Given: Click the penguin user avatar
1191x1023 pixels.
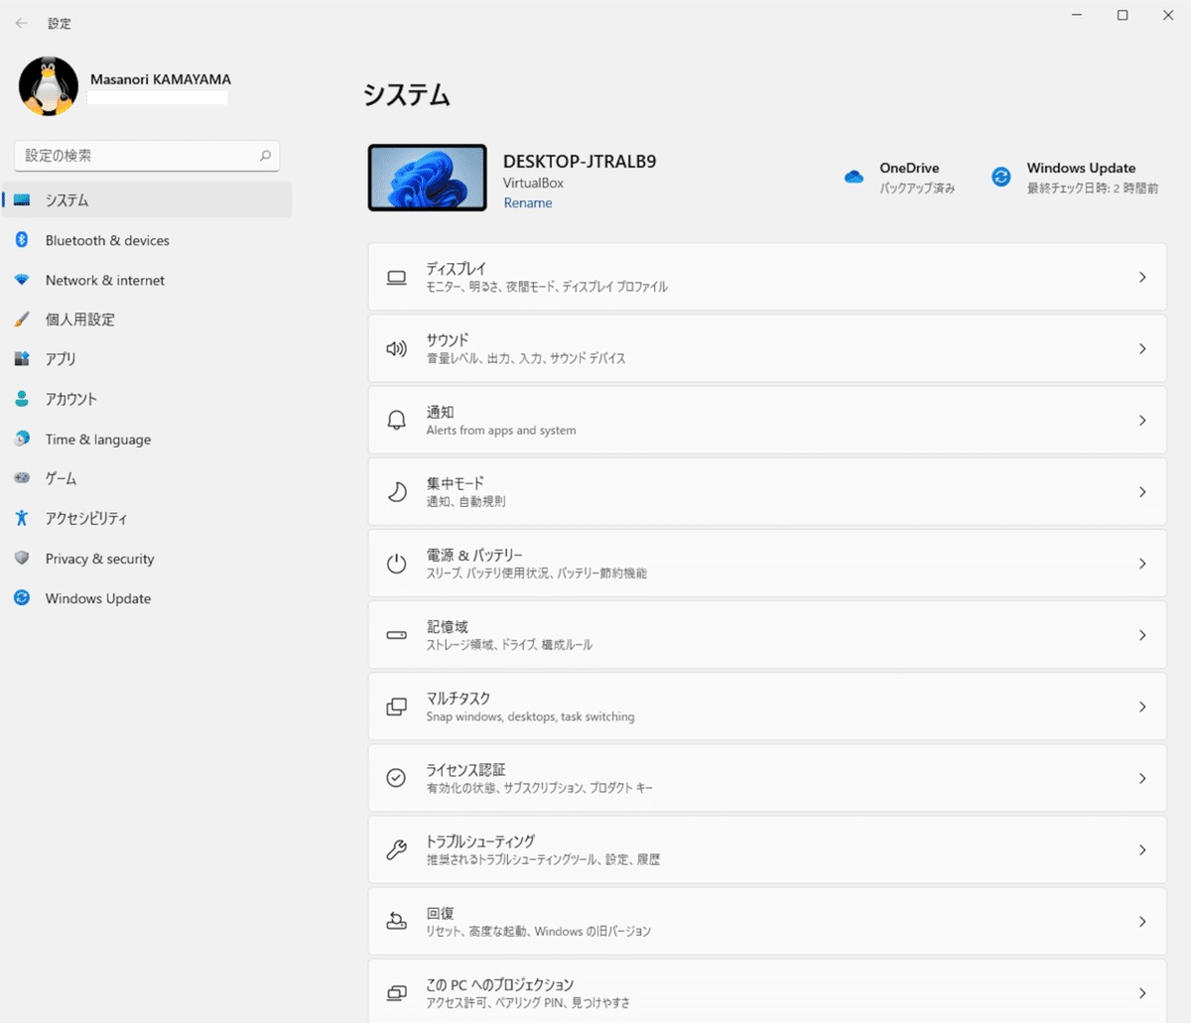Looking at the screenshot, I should (x=49, y=86).
